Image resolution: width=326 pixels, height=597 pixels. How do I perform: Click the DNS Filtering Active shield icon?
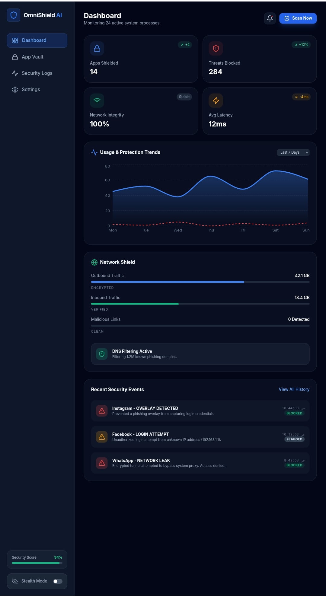pyautogui.click(x=102, y=354)
